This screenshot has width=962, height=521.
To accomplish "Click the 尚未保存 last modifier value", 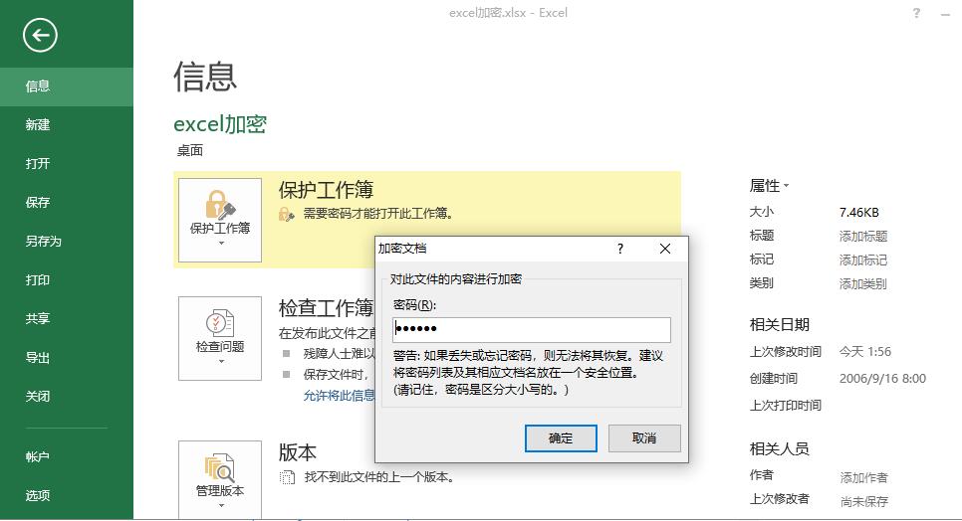I will click(863, 501).
